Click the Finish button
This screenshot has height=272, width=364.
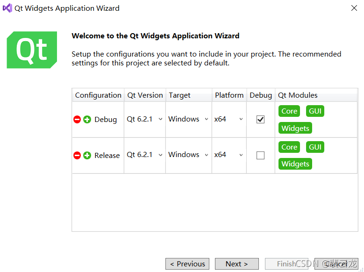[x=287, y=264]
